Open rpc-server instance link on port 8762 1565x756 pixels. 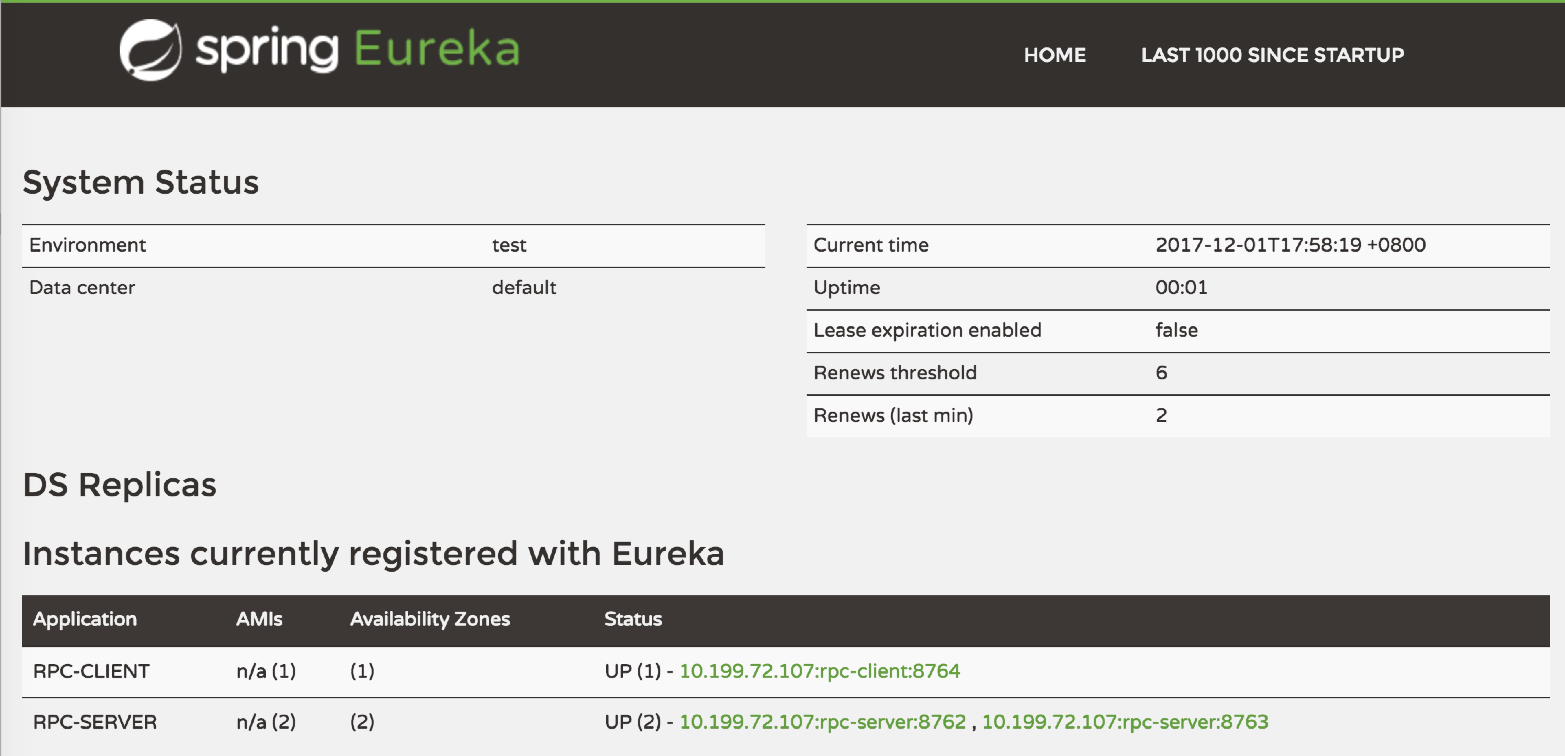point(823,722)
